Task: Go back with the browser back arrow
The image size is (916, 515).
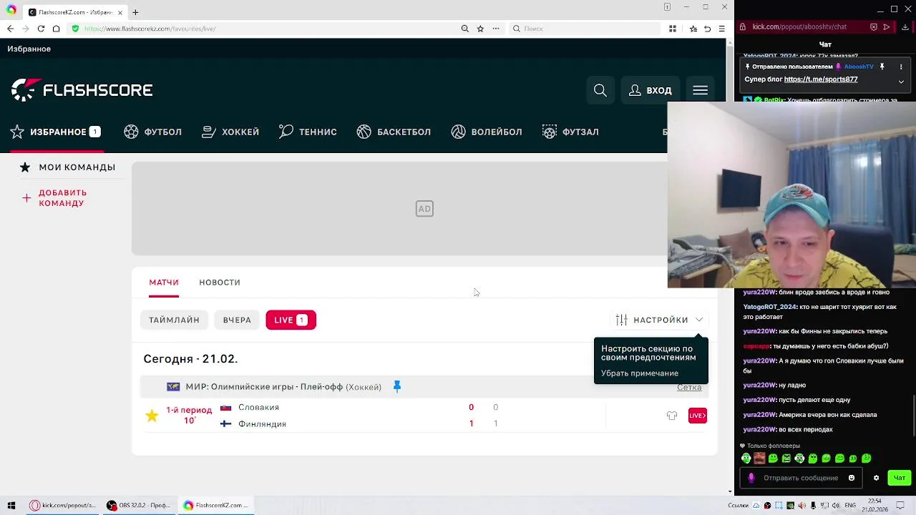Action: (10, 29)
